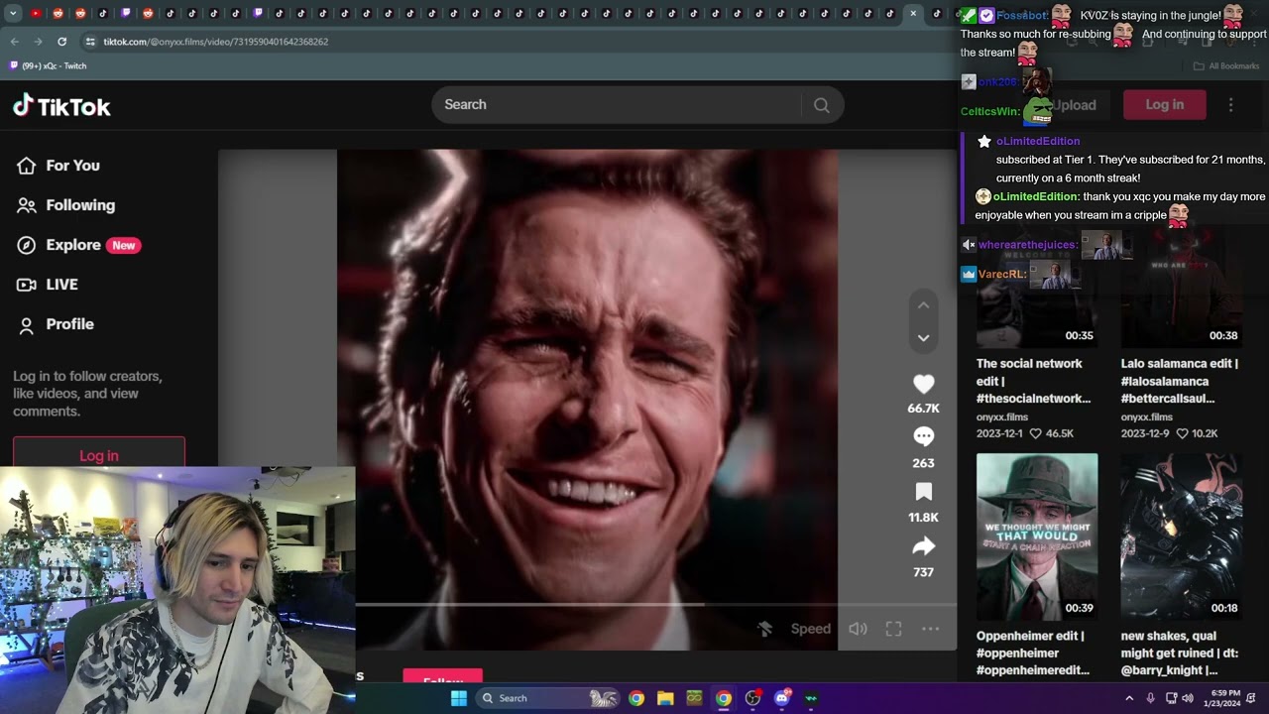Click the Upload button in header
This screenshot has height=714, width=1269.
tap(1073, 105)
